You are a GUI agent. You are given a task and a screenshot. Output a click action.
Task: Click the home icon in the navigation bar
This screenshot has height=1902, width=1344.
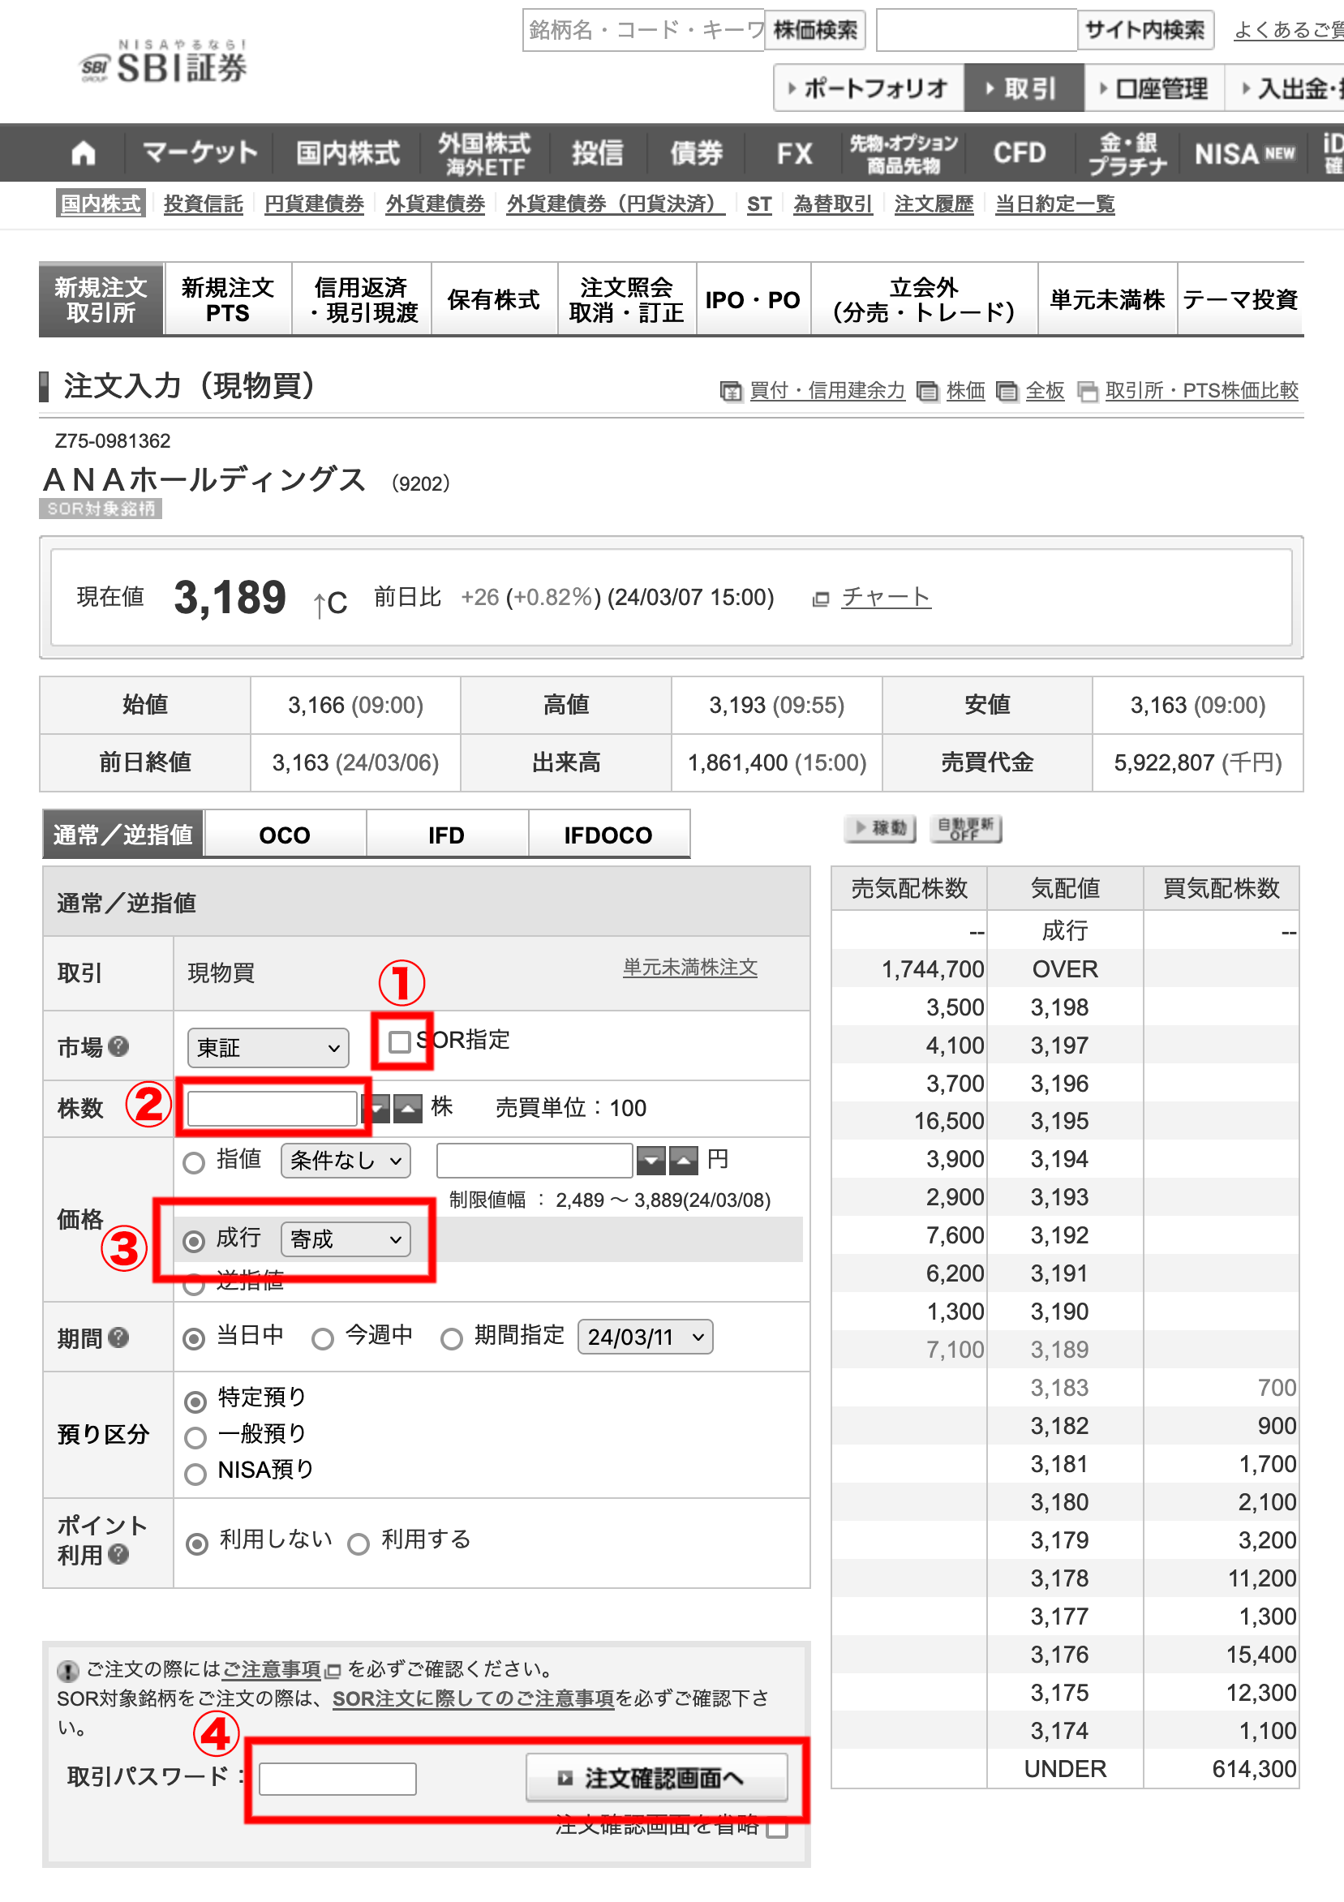pos(83,152)
